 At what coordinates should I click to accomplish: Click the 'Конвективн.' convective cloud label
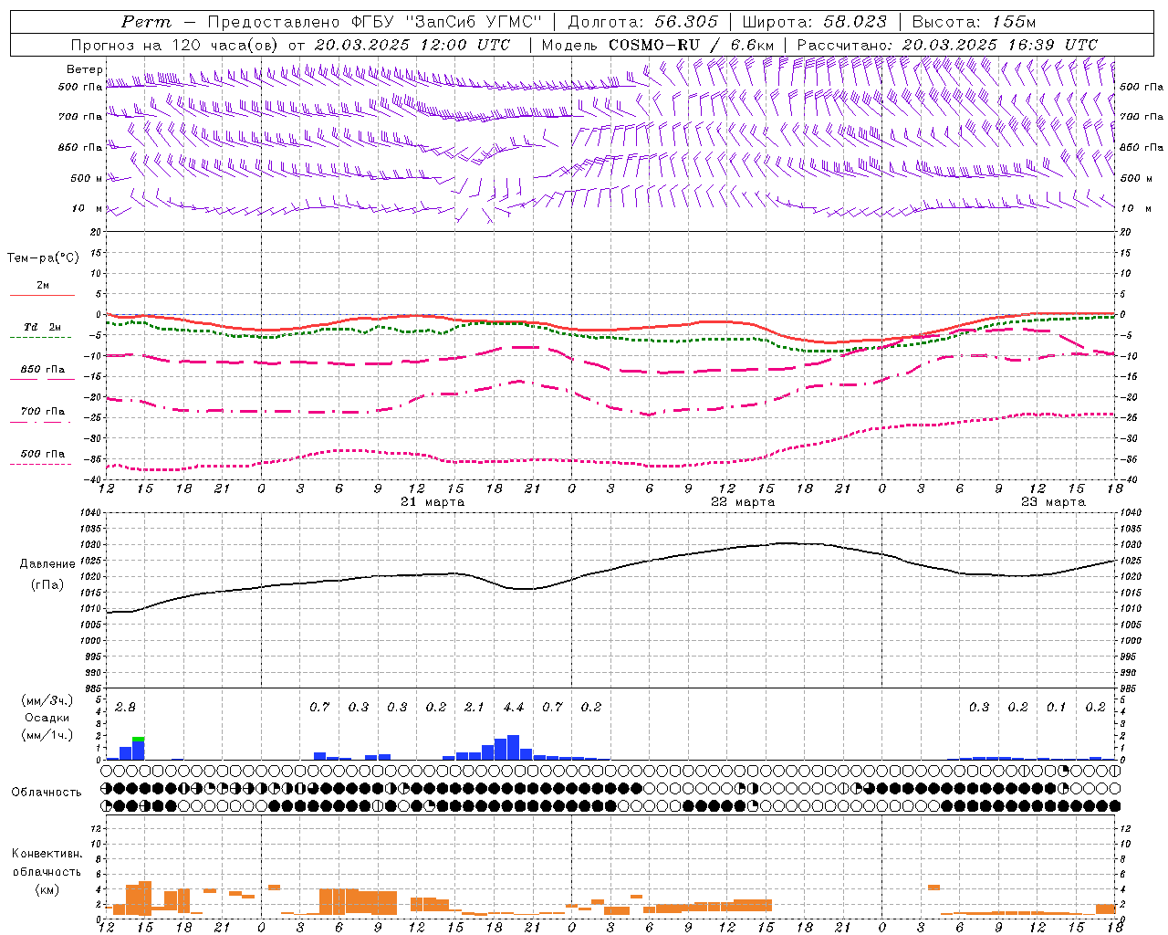[x=47, y=854]
